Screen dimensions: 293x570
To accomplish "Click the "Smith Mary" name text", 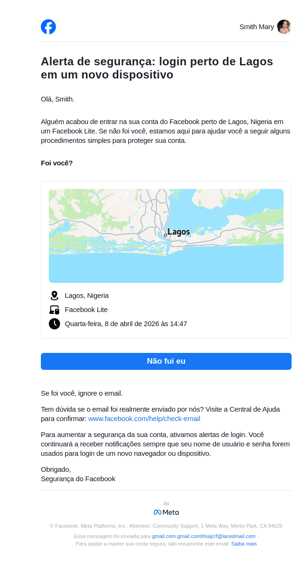I will tap(256, 27).
